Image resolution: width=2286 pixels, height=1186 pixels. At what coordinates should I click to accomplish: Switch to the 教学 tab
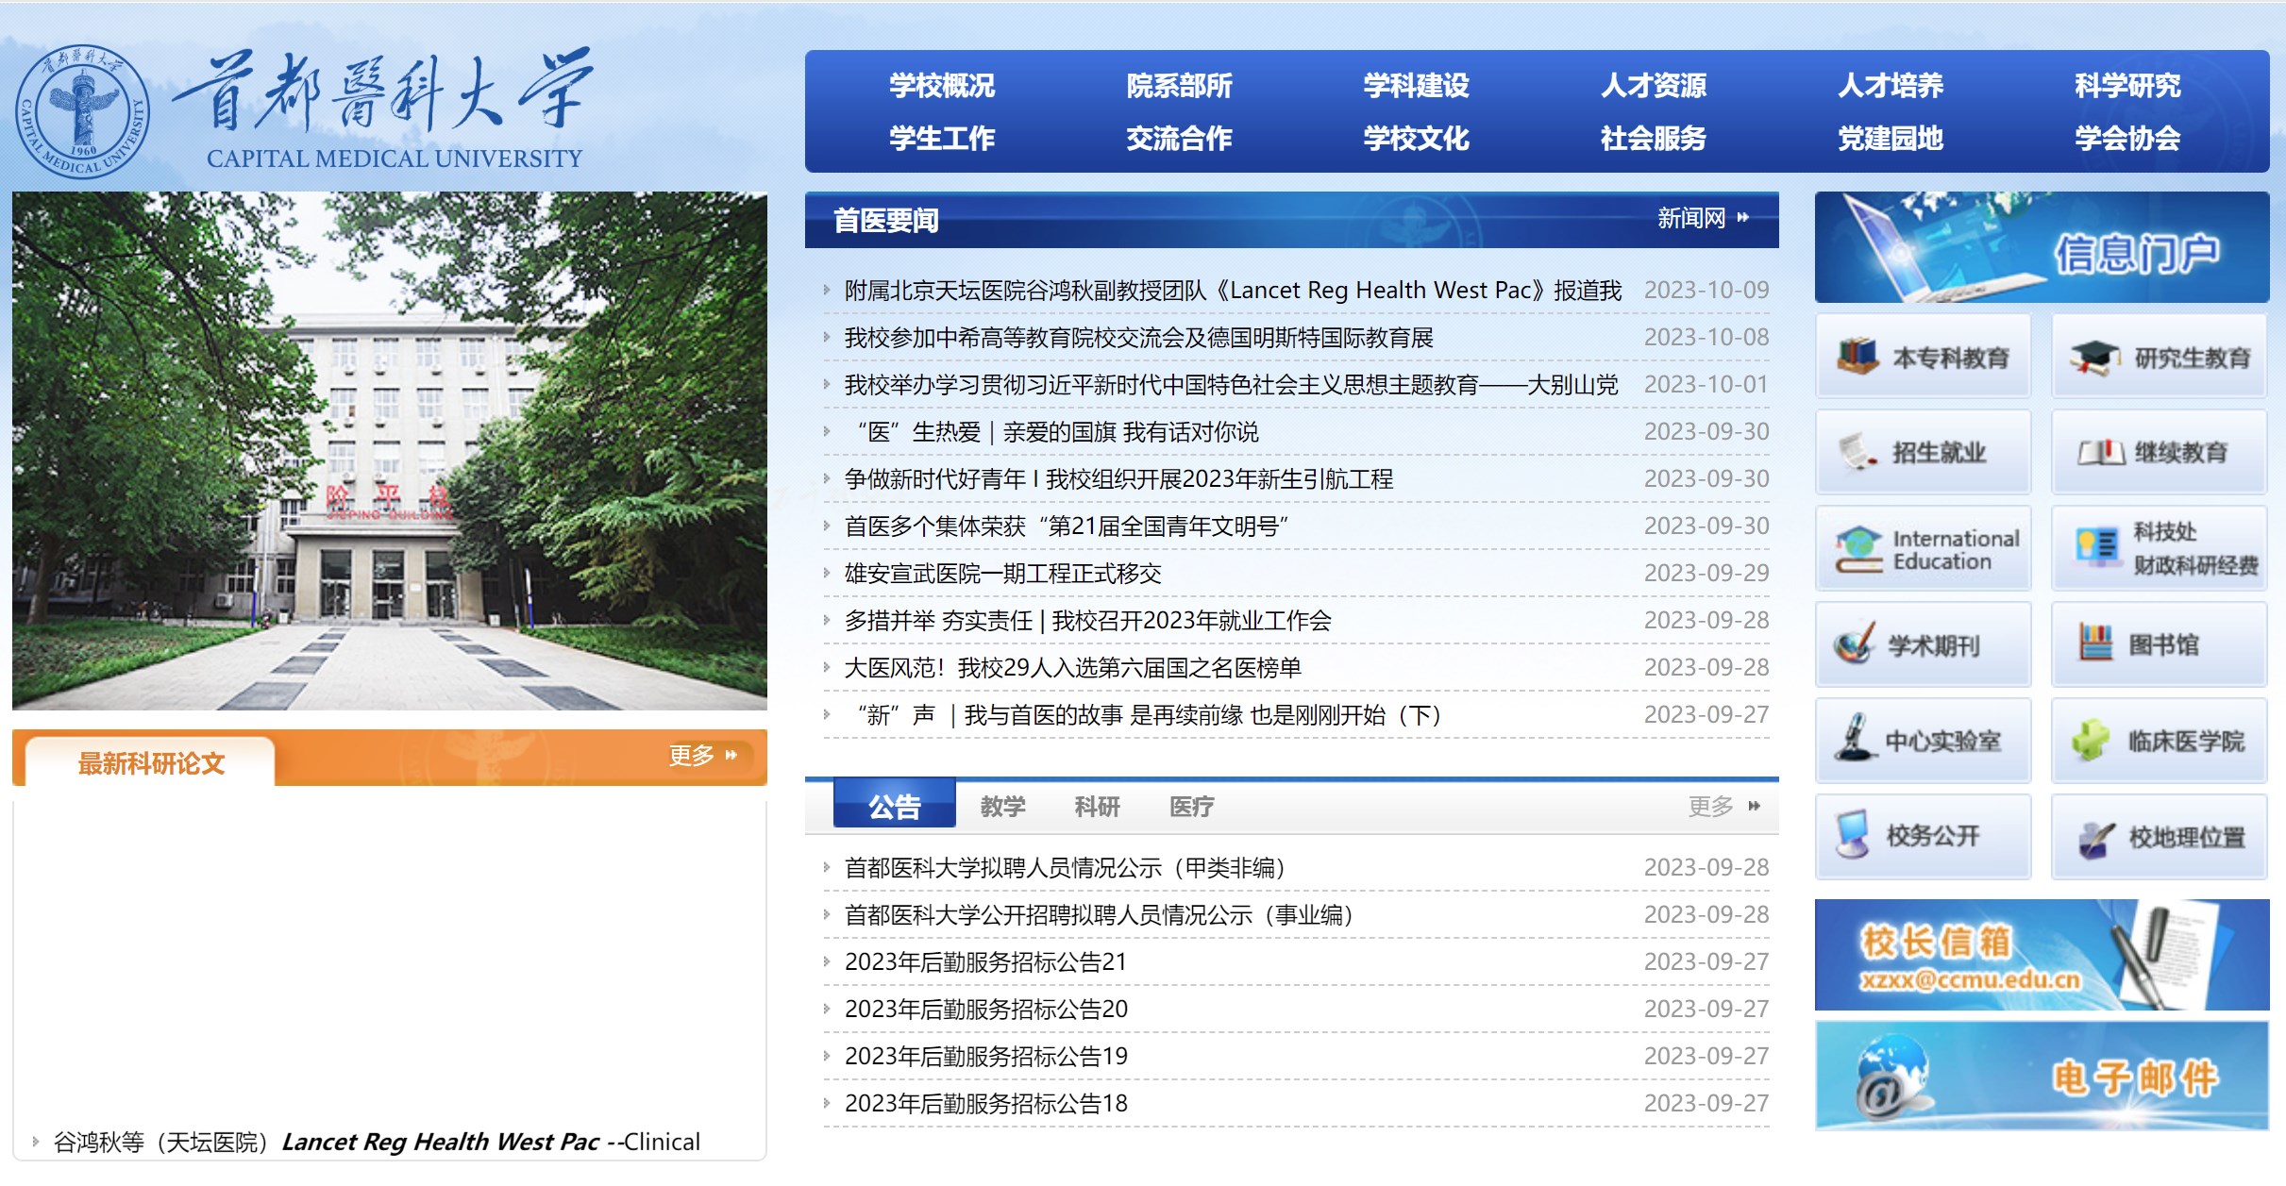1002,806
